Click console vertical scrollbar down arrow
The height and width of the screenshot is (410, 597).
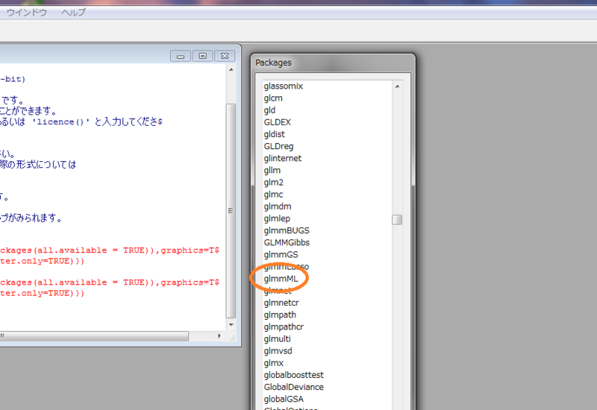click(x=231, y=325)
